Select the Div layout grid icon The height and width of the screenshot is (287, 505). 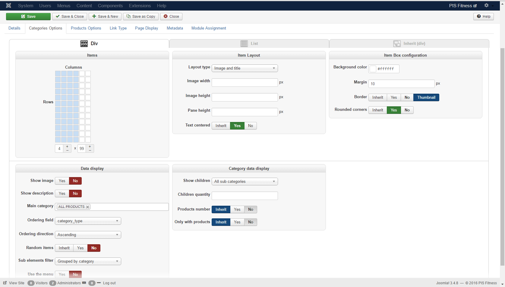[84, 44]
